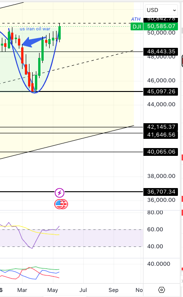
Task: Click the 48,443.35 horizontal line label
Action: point(160,51)
